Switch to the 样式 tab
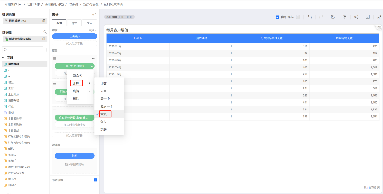The width and height of the screenshot is (383, 194). [74, 23]
